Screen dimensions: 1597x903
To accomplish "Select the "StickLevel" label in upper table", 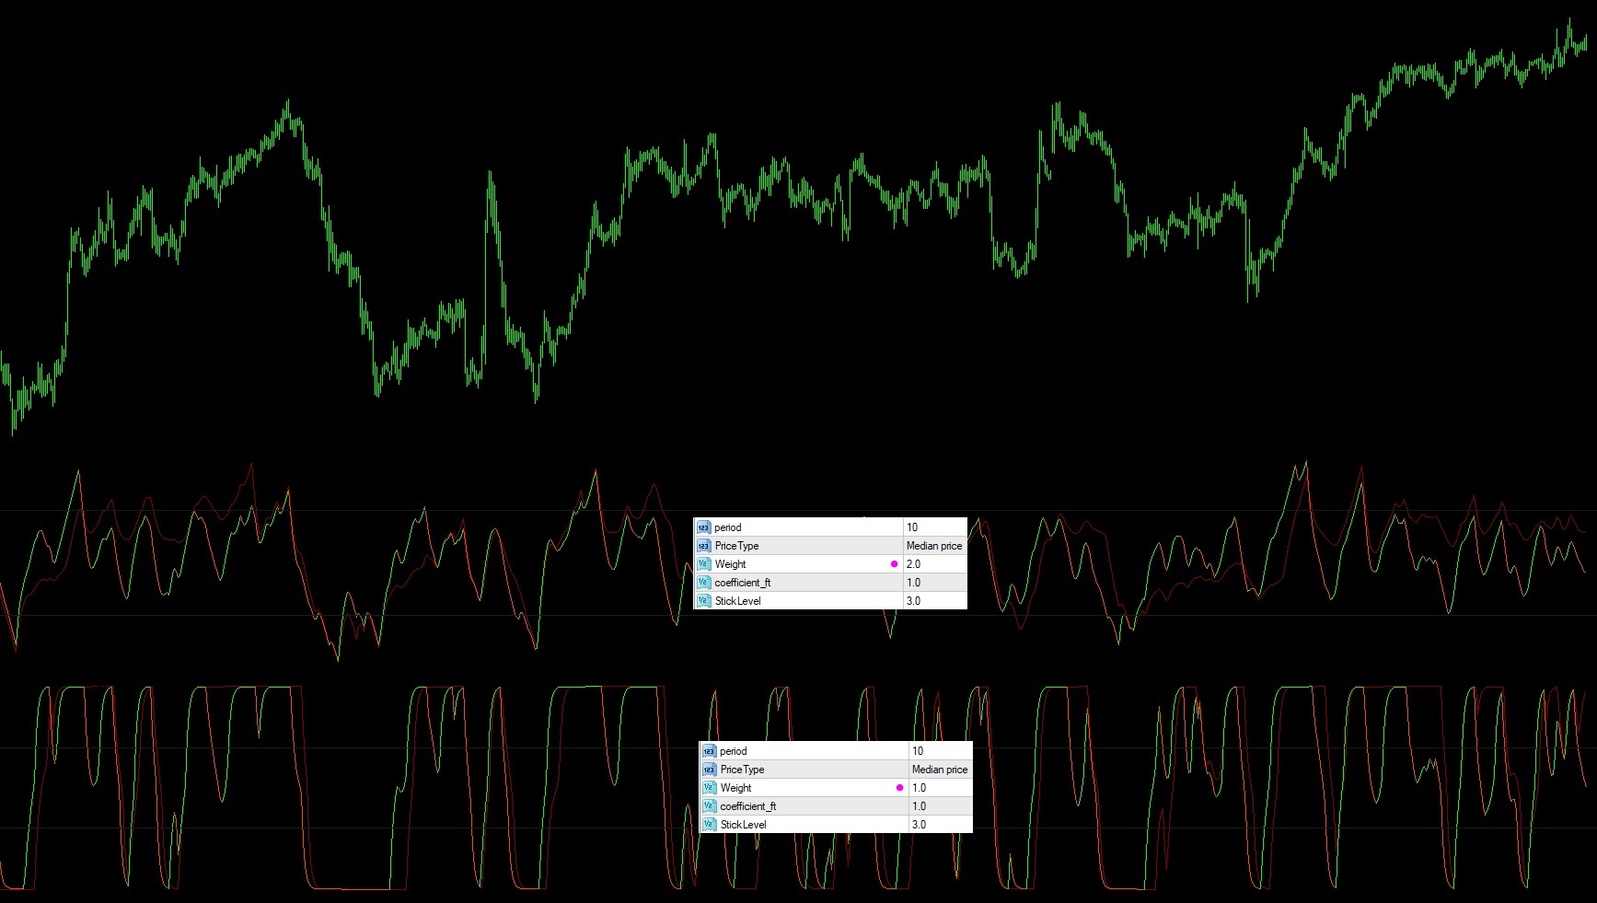I will point(738,601).
